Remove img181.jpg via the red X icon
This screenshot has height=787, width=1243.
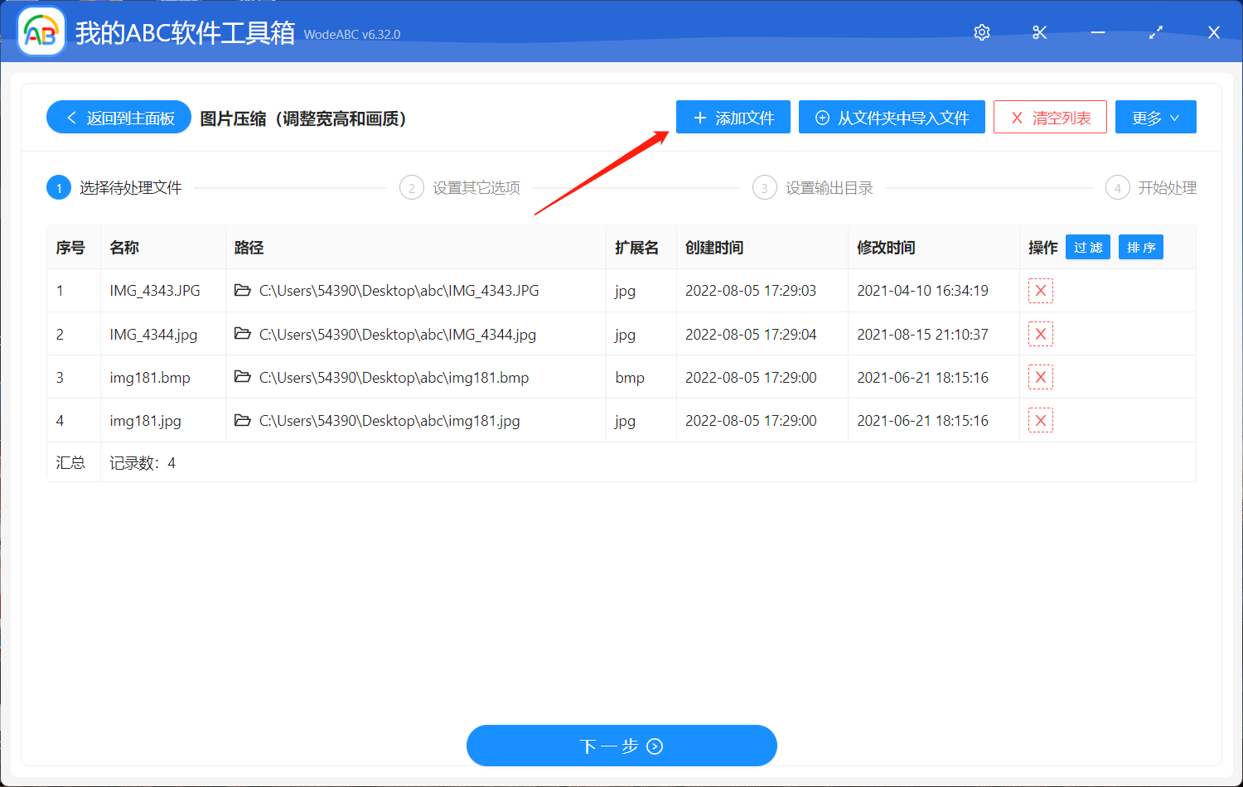(x=1040, y=420)
